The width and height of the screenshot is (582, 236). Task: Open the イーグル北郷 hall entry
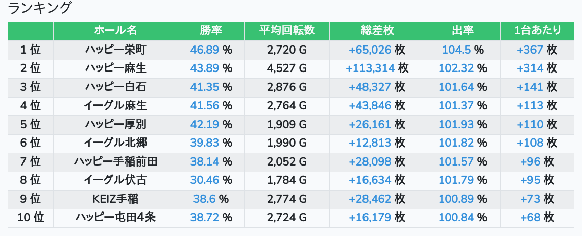[x=115, y=143]
